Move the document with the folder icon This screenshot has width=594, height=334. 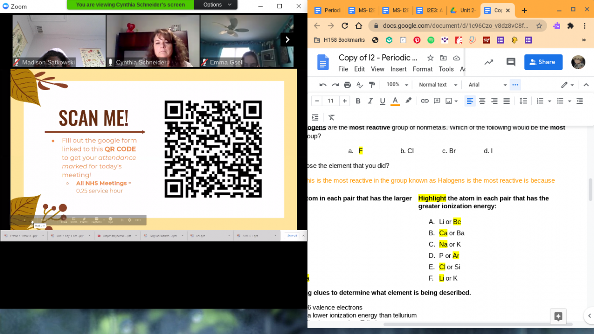[x=443, y=58]
